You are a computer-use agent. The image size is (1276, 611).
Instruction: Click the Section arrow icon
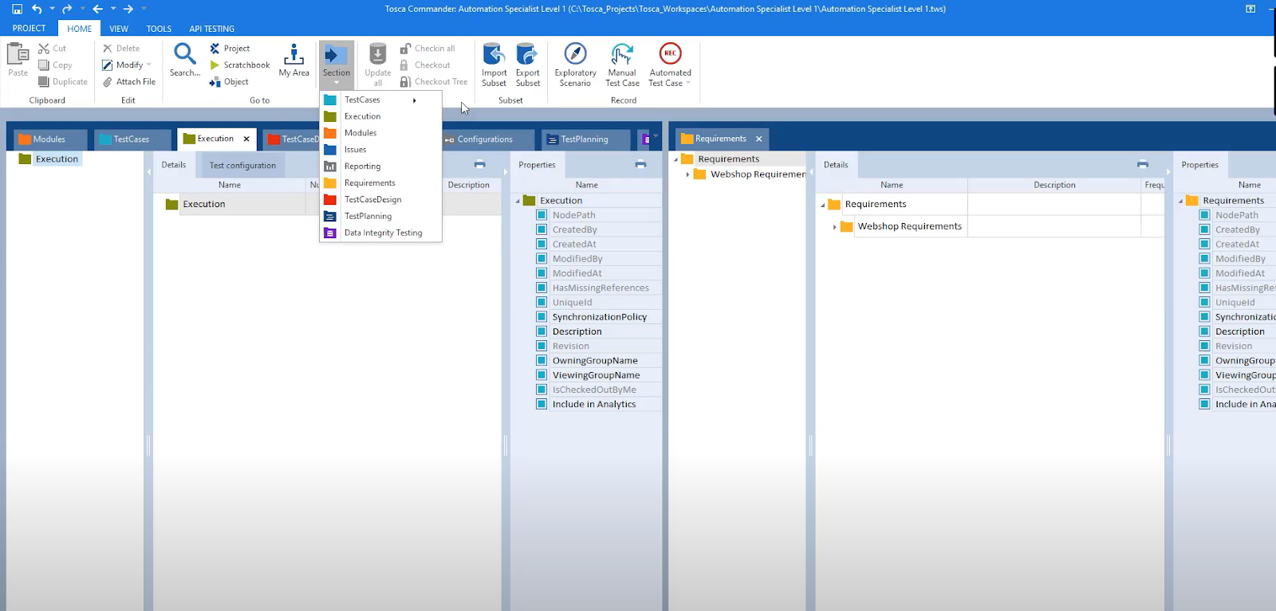pos(336,55)
